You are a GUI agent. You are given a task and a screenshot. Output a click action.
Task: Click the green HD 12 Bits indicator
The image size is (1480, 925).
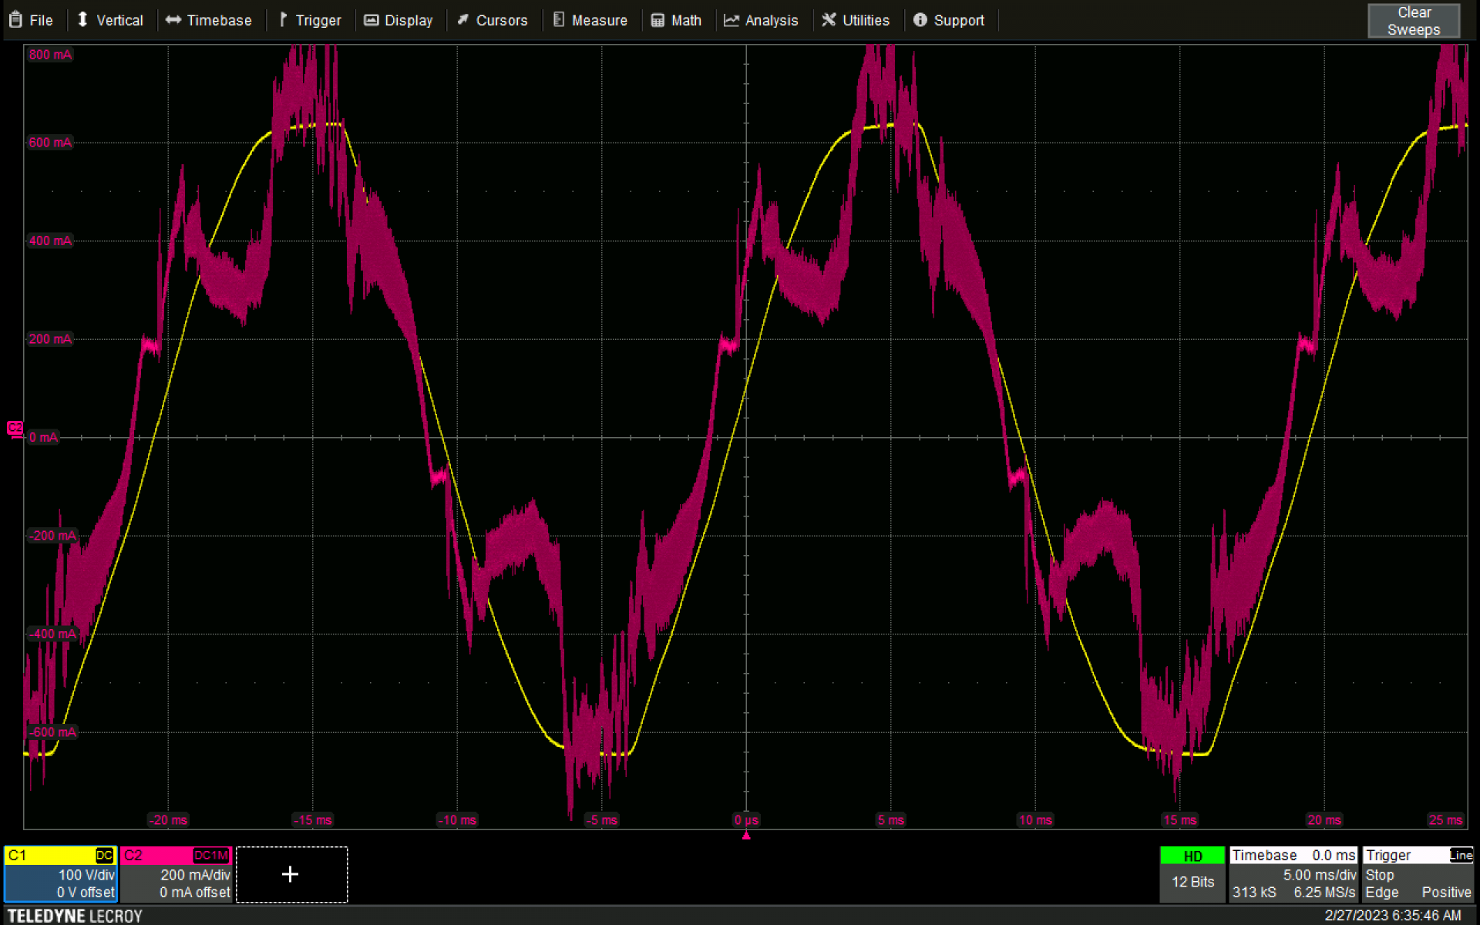[x=1192, y=874]
